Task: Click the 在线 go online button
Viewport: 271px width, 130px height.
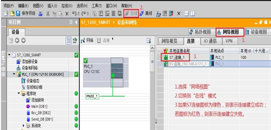Action: tap(131, 13)
